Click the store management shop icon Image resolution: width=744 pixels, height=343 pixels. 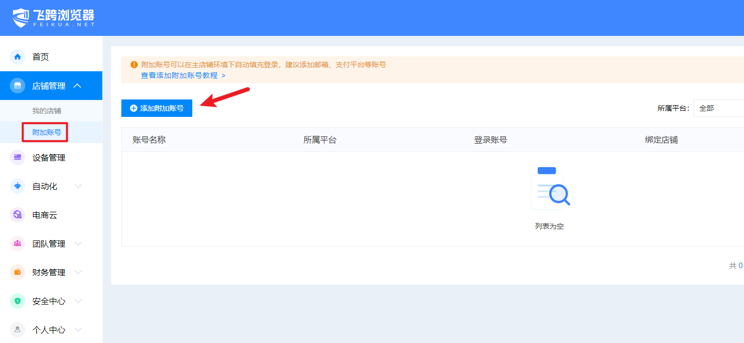(17, 86)
